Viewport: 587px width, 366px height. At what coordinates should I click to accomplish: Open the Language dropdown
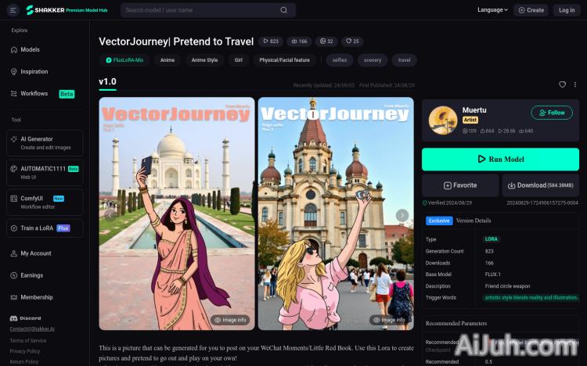[x=492, y=10]
